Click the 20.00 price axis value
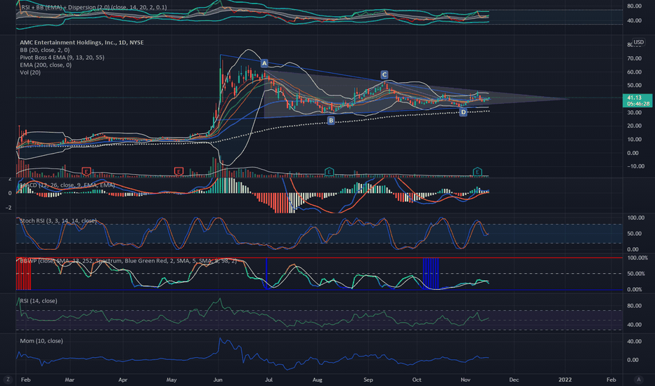Viewport: 655px width, 386px height. click(634, 126)
